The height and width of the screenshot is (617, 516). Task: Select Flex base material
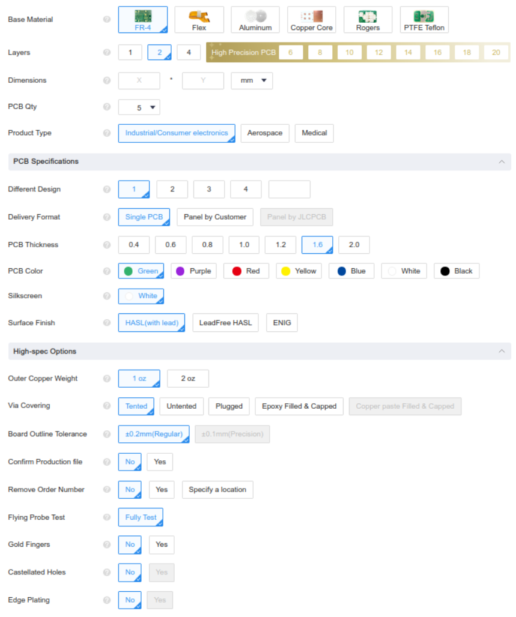pyautogui.click(x=199, y=20)
